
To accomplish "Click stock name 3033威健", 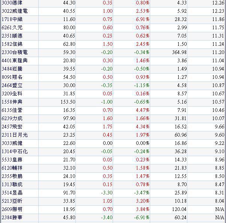I will tap(12, 143).
